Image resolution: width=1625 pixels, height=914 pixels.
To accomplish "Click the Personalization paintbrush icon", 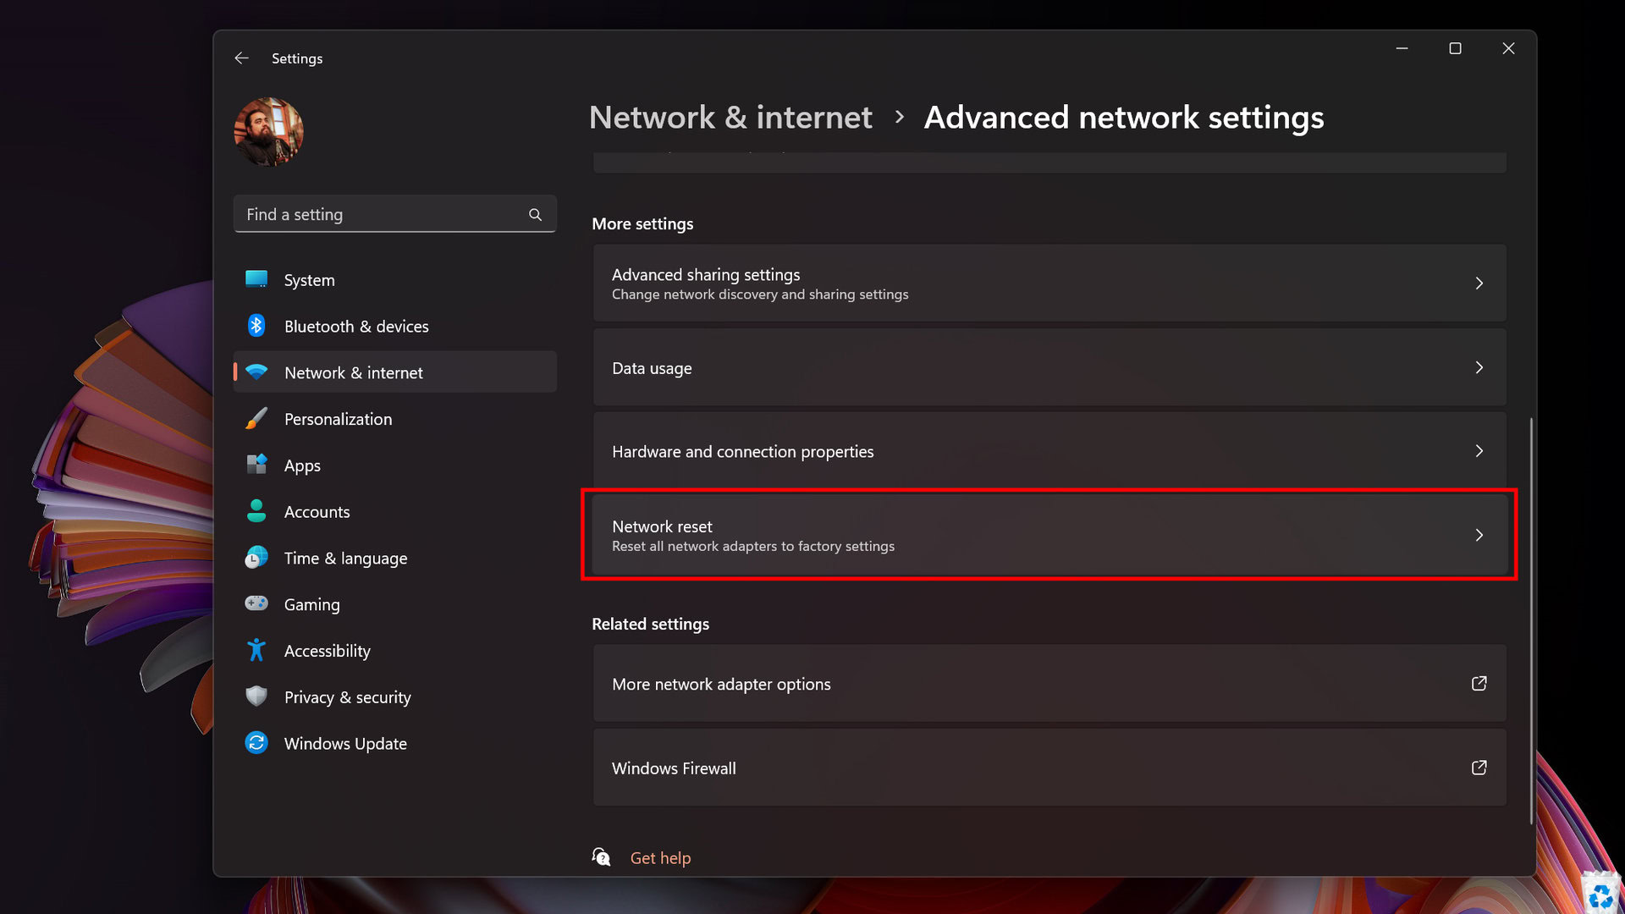I will (256, 419).
